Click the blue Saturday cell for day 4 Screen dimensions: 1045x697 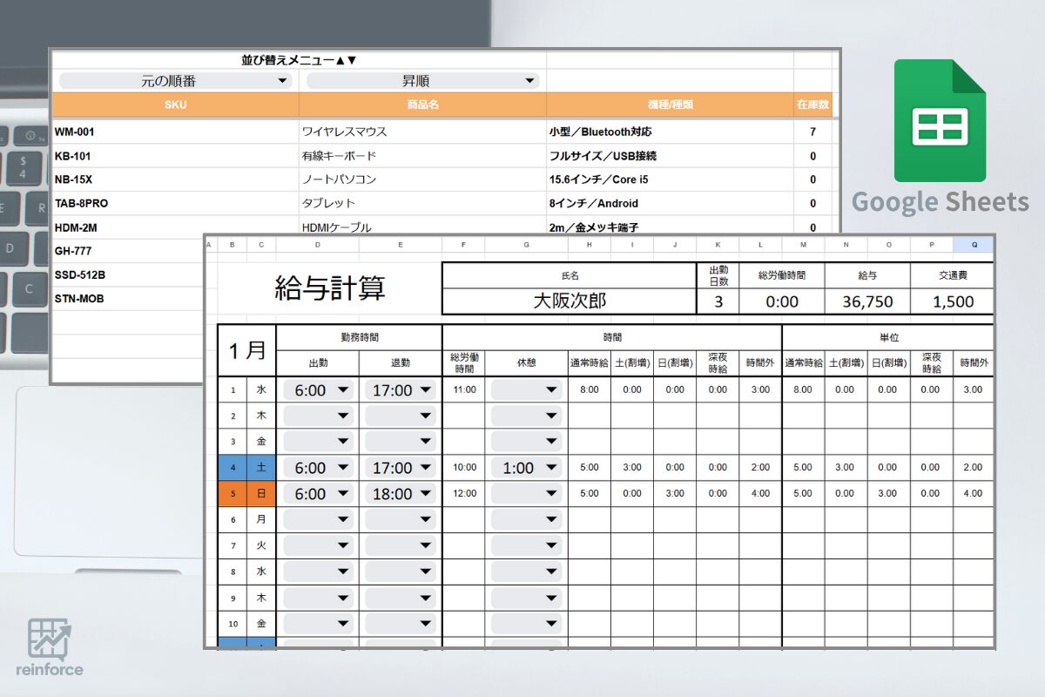pos(260,468)
